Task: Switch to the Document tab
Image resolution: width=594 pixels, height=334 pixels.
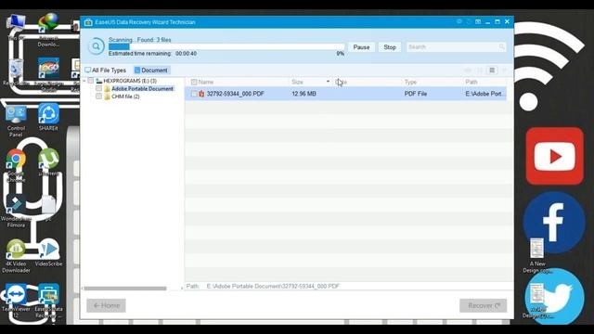Action: 151,71
